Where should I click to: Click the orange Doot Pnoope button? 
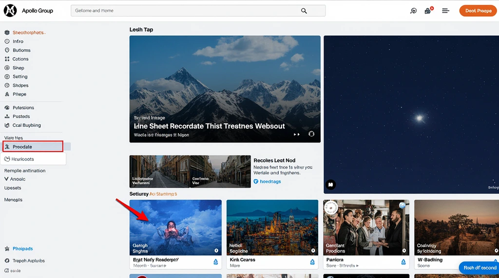(x=478, y=11)
